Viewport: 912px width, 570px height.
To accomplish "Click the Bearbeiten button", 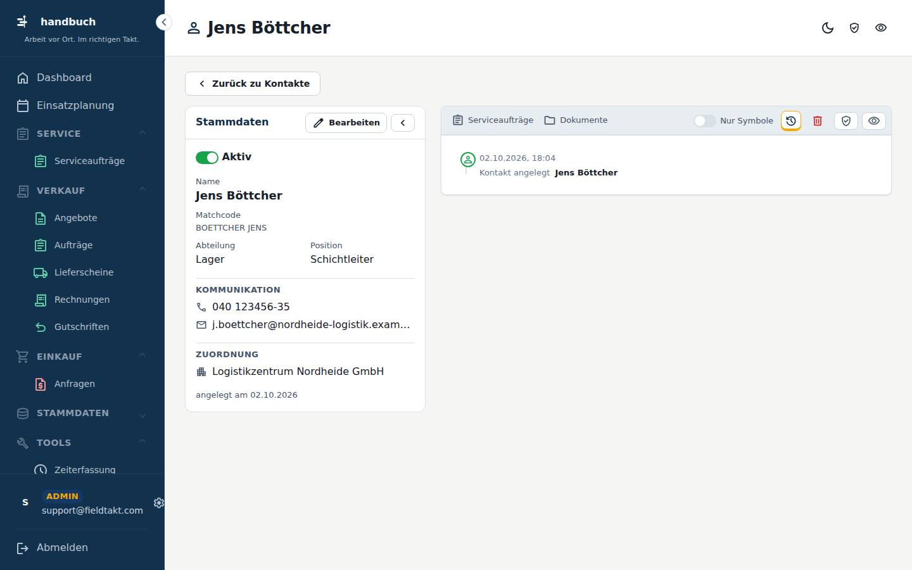I will 346,123.
